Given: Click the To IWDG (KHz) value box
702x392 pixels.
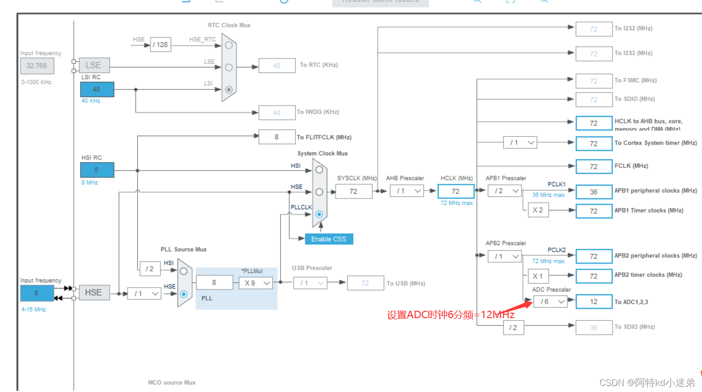Looking at the screenshot, I should [x=277, y=112].
